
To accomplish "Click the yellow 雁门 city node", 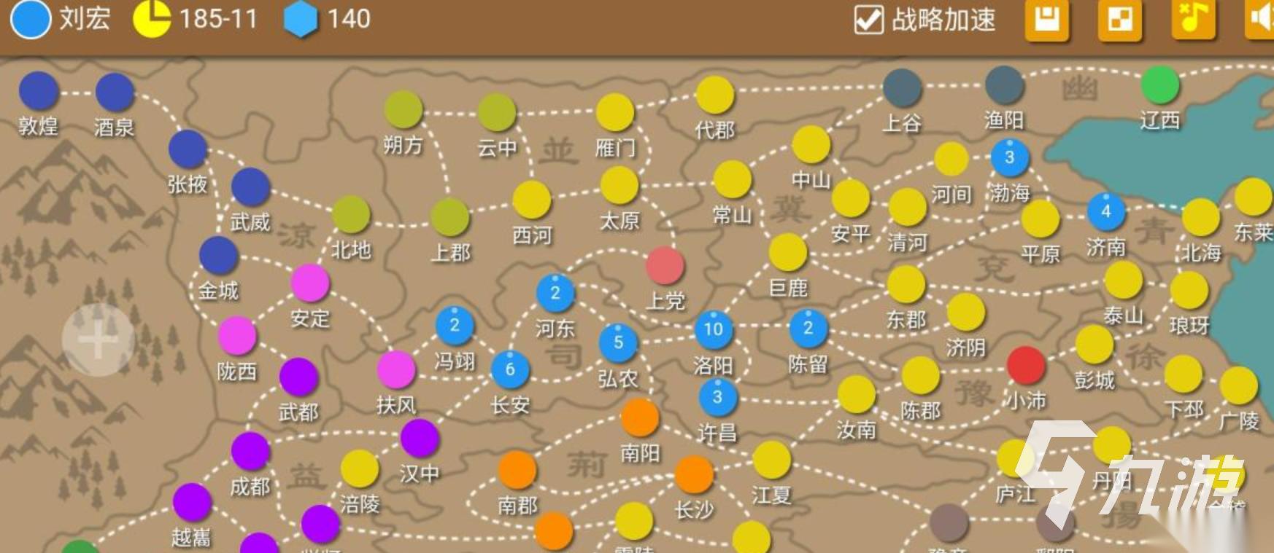I will 615,112.
